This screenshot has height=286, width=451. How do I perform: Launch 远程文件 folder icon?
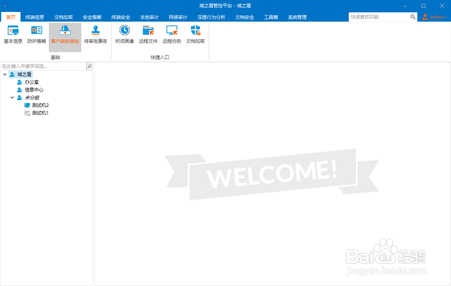pyautogui.click(x=148, y=30)
